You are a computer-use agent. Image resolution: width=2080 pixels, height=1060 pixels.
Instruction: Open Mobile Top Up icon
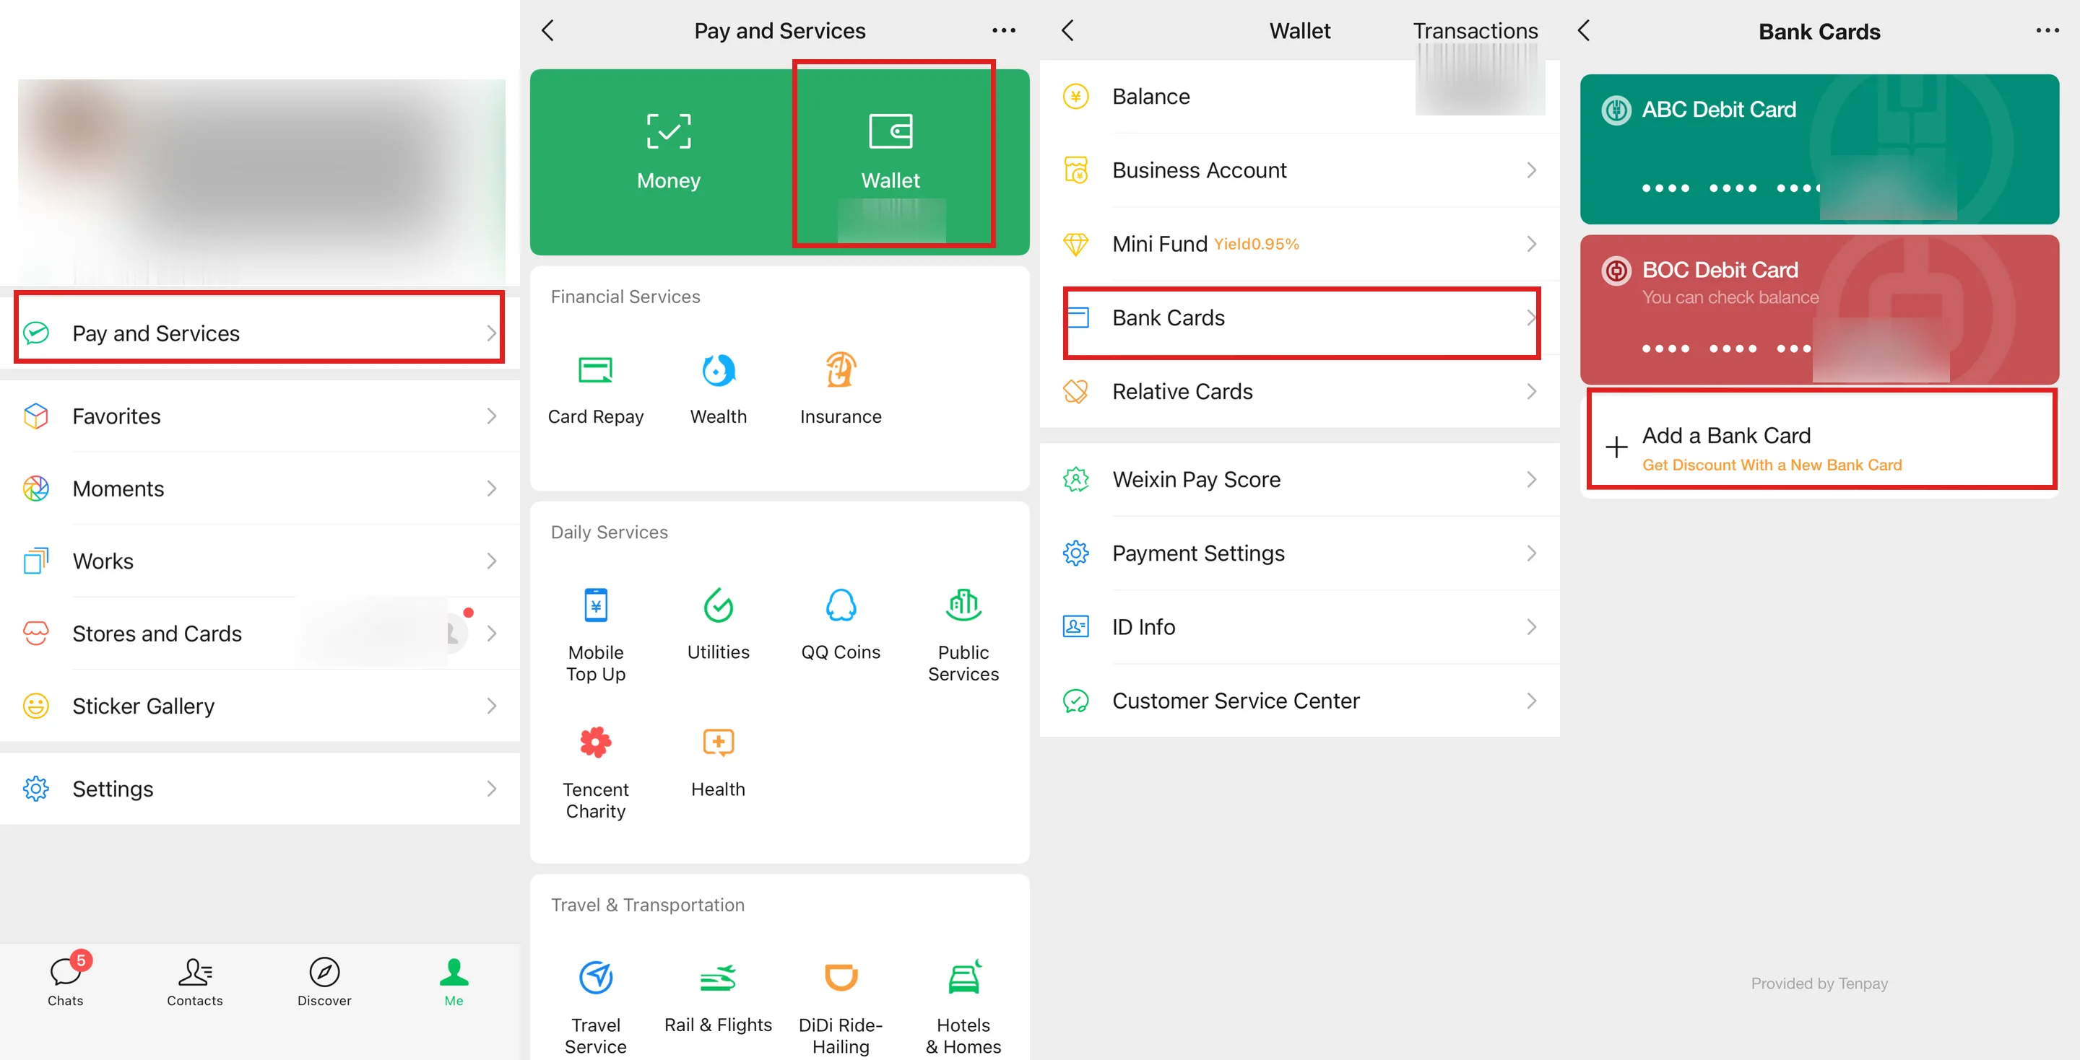pyautogui.click(x=596, y=605)
